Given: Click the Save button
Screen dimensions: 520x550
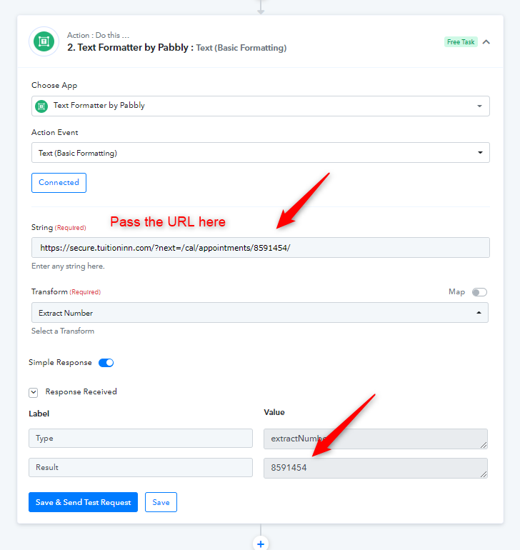Looking at the screenshot, I should click(x=161, y=502).
